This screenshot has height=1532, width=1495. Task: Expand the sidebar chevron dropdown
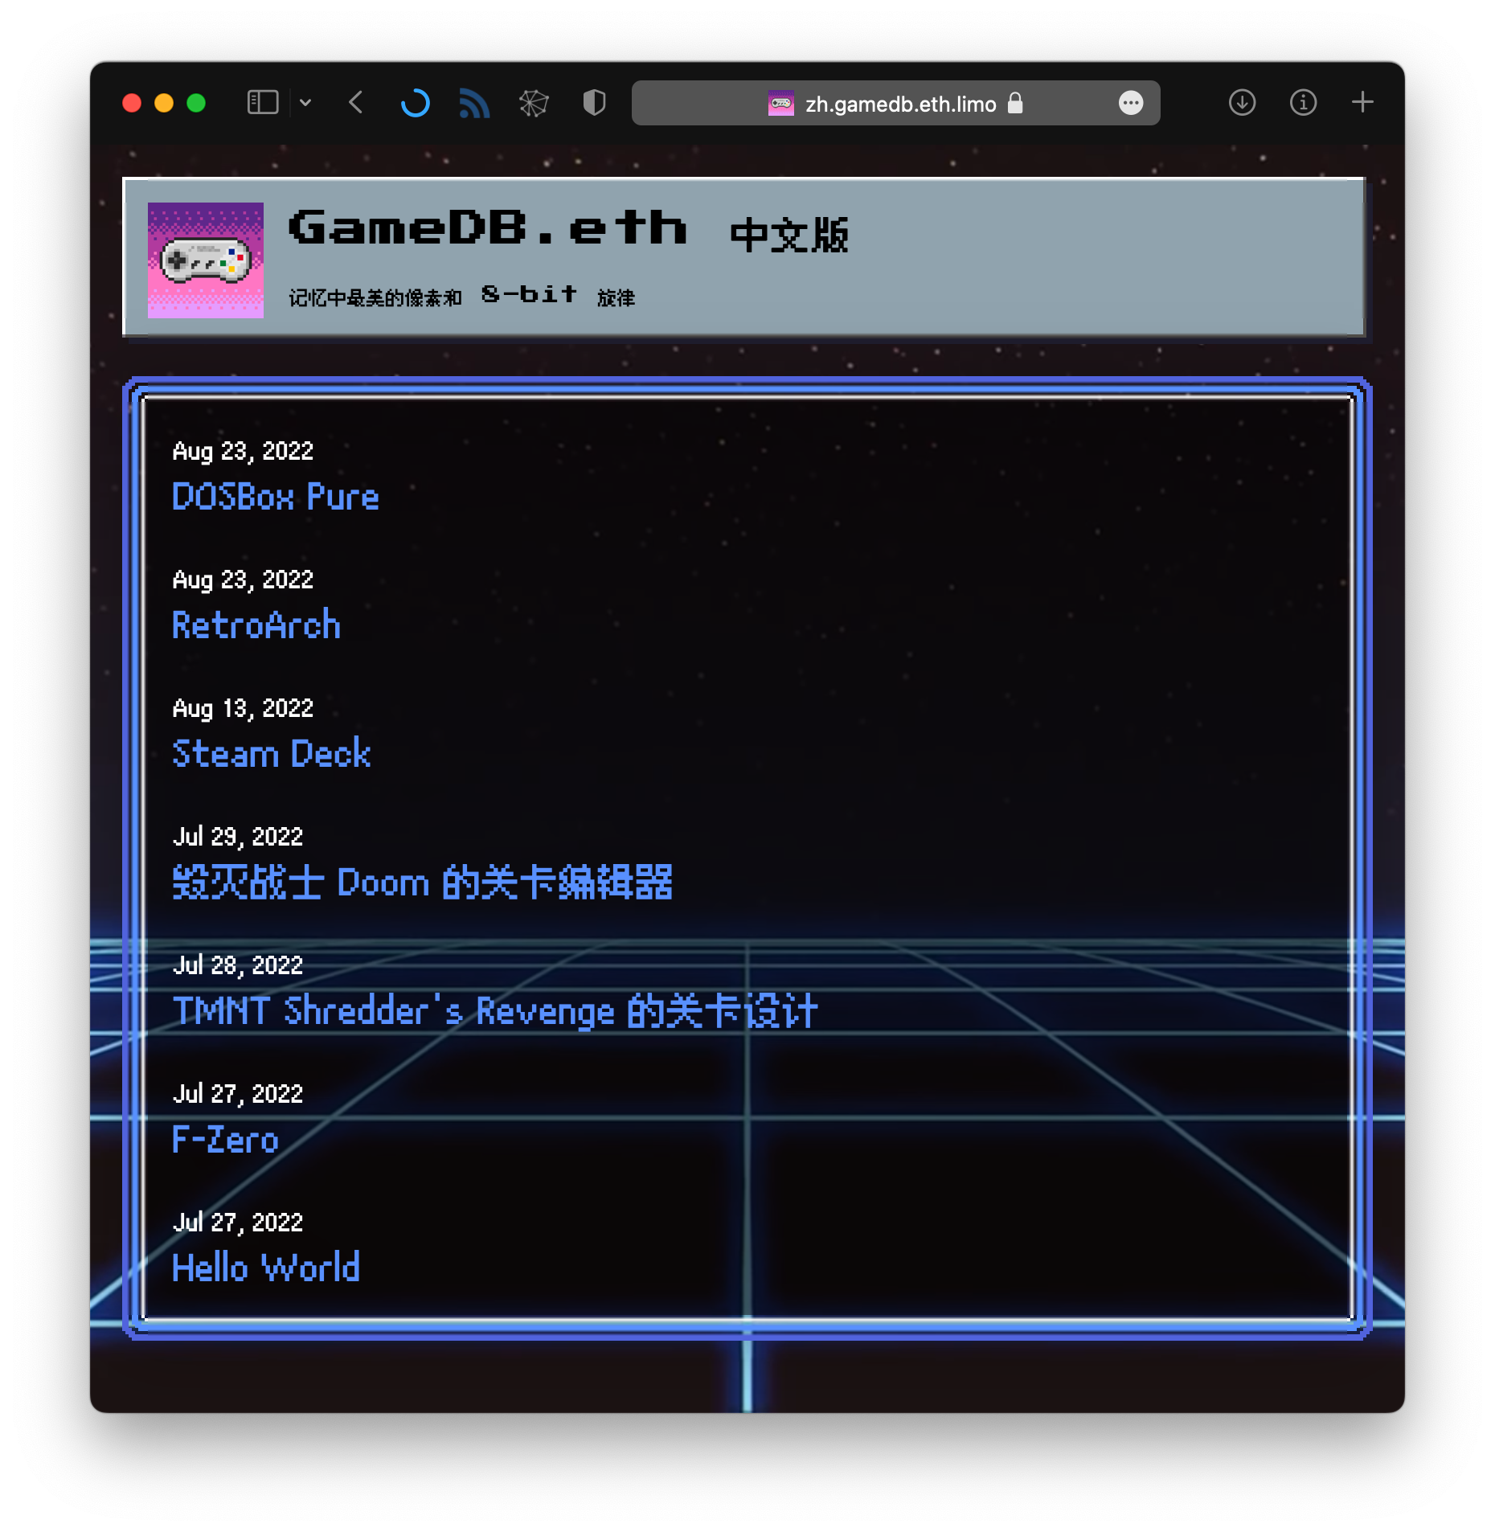(x=305, y=103)
